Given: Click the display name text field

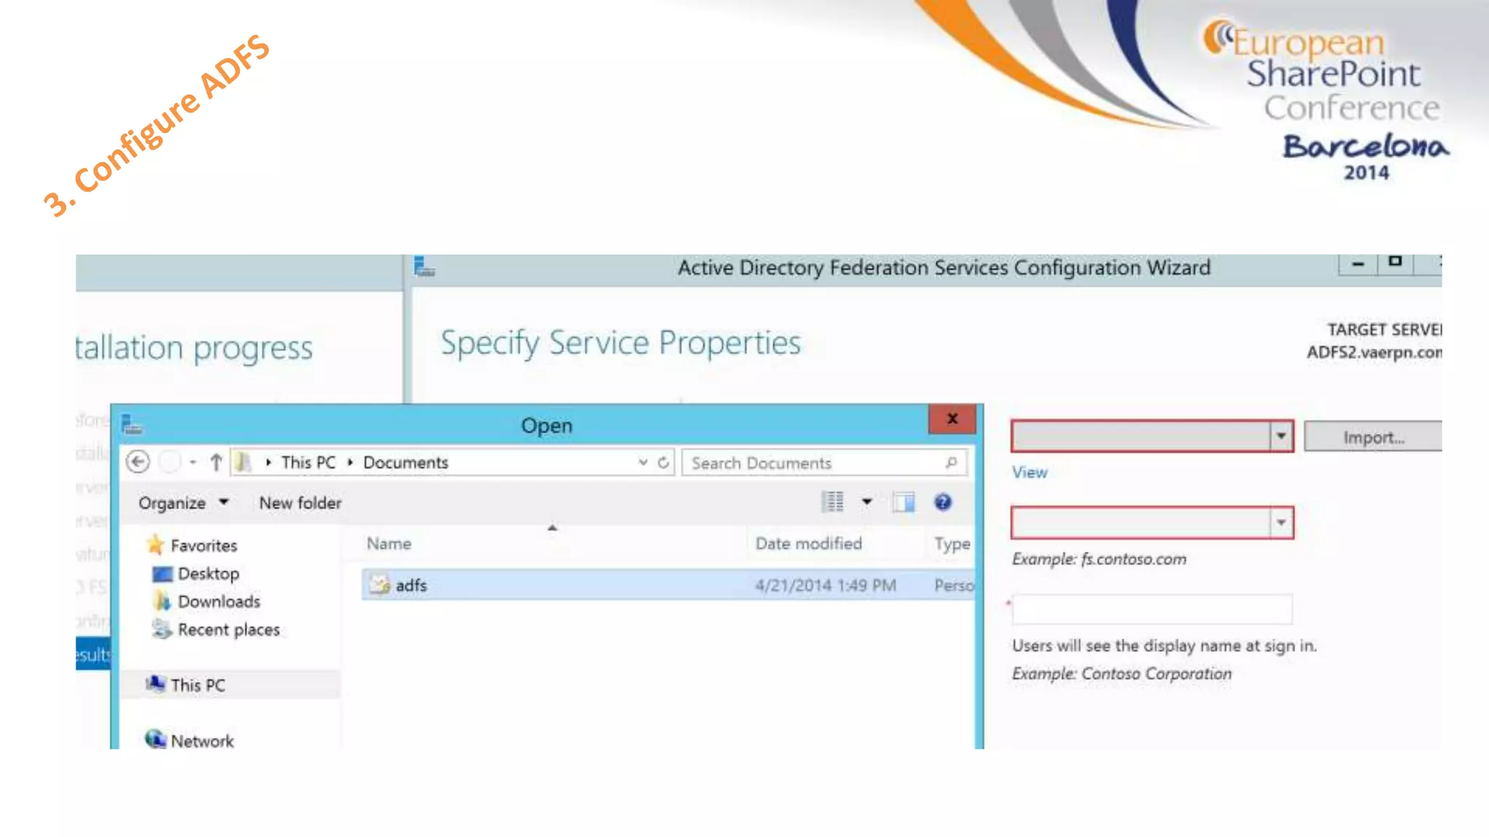Looking at the screenshot, I should coord(1152,610).
